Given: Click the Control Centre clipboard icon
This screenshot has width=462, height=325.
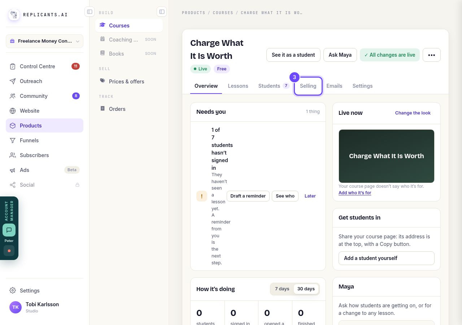Looking at the screenshot, I should tap(13, 66).
